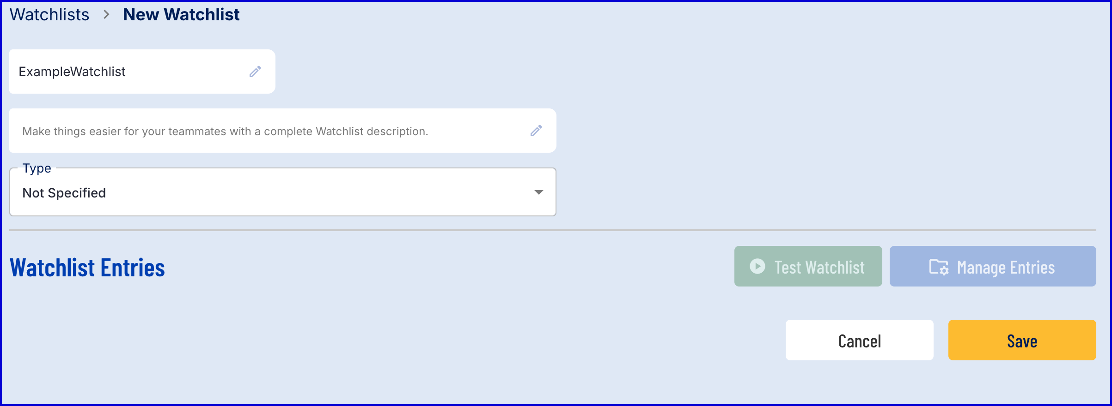Click the folder-gear icon on Manage Entries
1112x406 pixels.
[939, 267]
